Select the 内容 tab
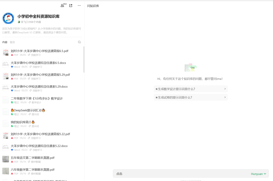The image size is (273, 181). [x=5, y=42]
